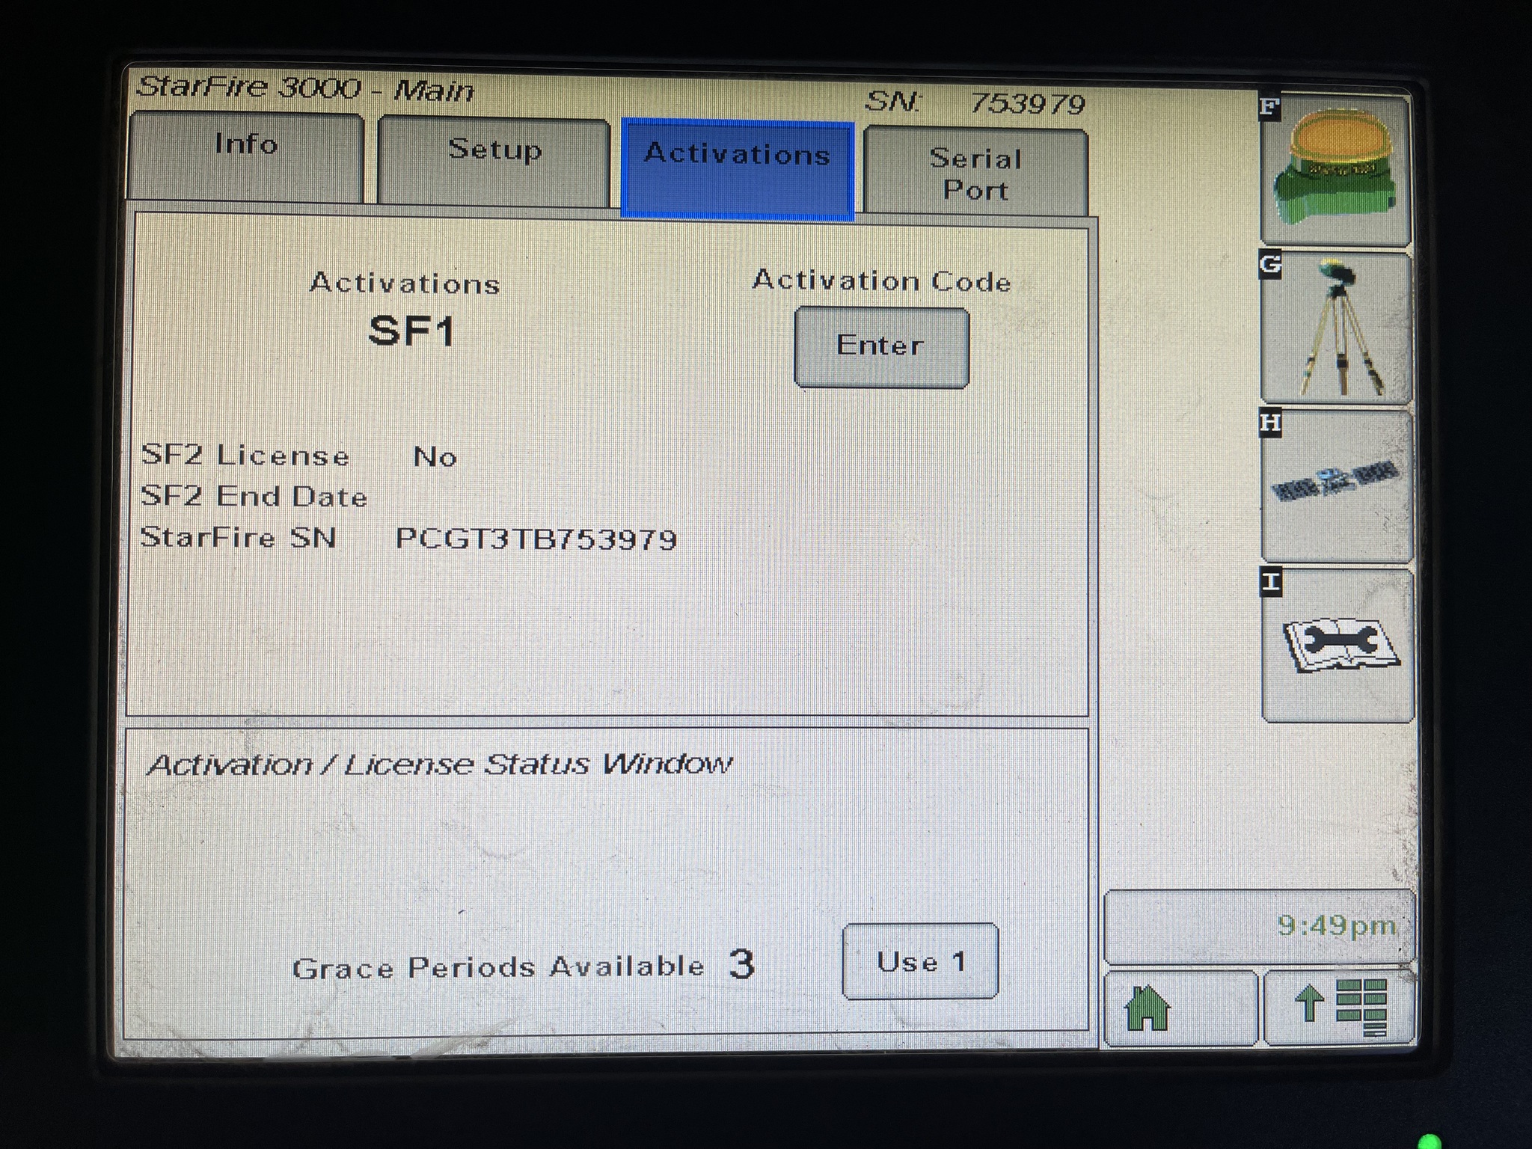
Task: Click the SF2 End Date label
Action: tap(254, 497)
